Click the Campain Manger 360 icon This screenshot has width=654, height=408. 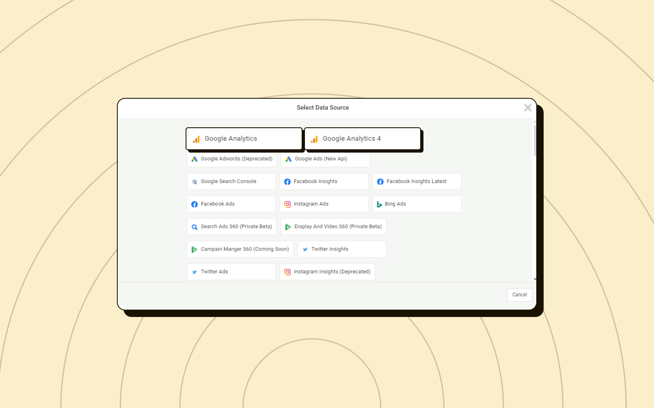coord(195,249)
